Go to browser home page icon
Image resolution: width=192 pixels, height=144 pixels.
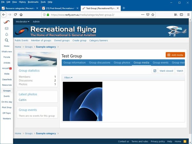tap(21, 15)
